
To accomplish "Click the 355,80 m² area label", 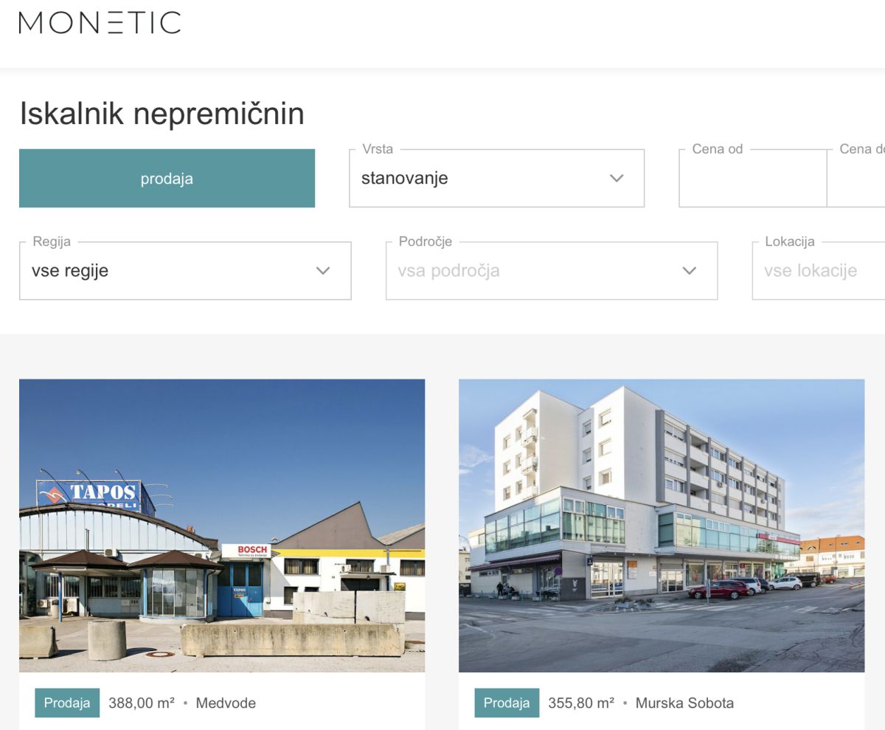I will coord(581,703).
